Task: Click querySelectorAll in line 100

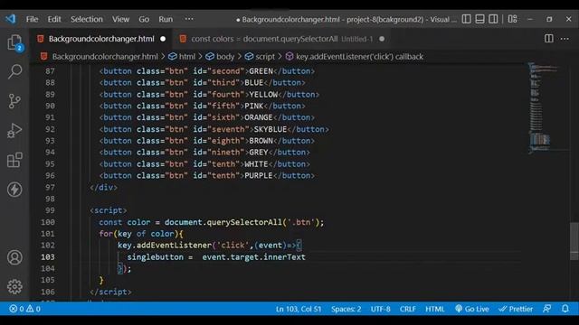Action: (244, 222)
